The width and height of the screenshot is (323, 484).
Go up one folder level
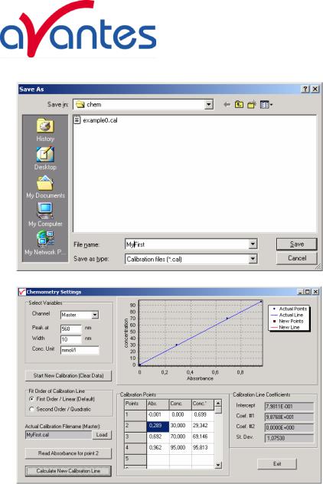click(239, 105)
